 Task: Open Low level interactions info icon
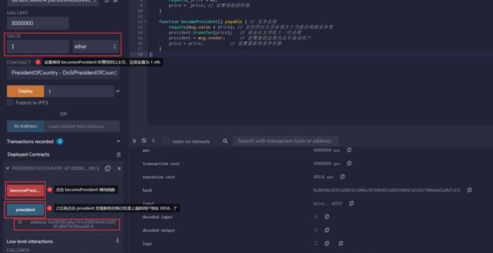[x=117, y=240]
